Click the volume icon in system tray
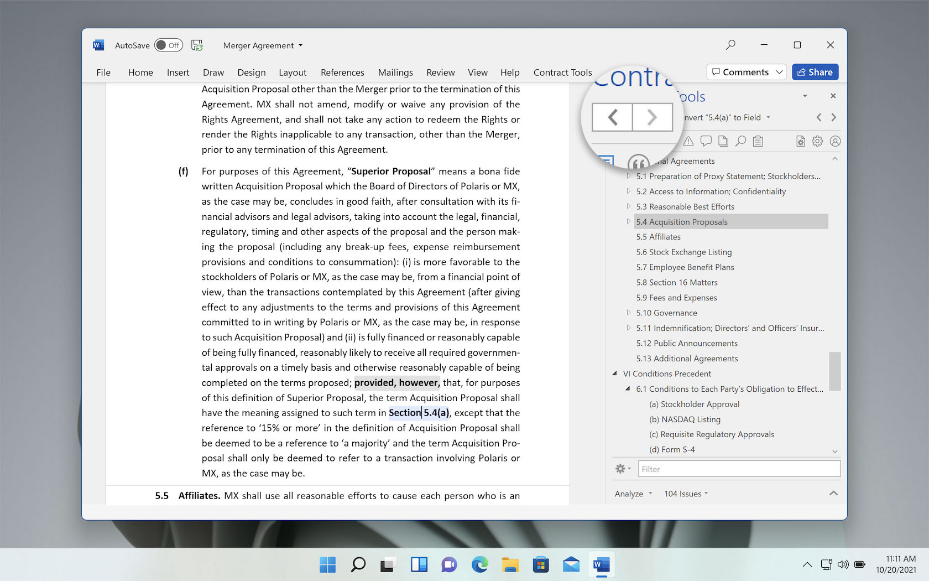 coord(843,564)
